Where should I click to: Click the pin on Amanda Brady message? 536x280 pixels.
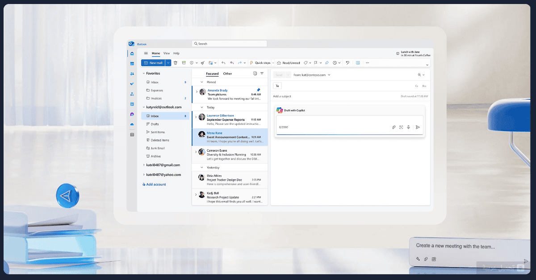(258, 90)
